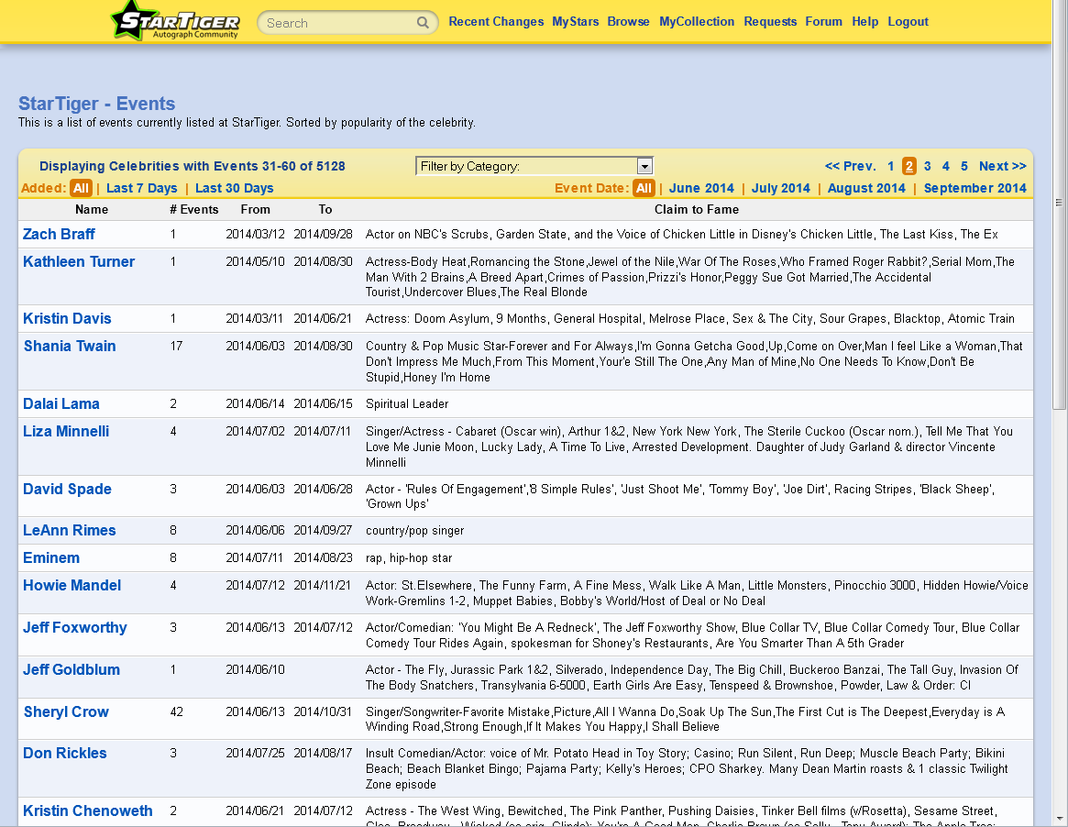1068x827 pixels.
Task: Select current page 2 button
Action: 908,166
